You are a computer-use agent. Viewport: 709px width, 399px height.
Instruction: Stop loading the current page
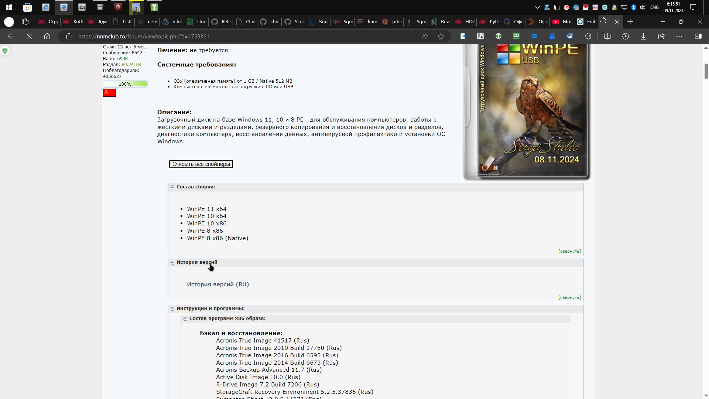[29, 36]
